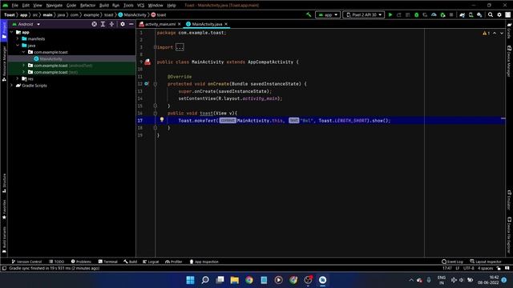Open the Terminal tool window
Image resolution: width=513 pixels, height=288 pixels.
point(108,262)
